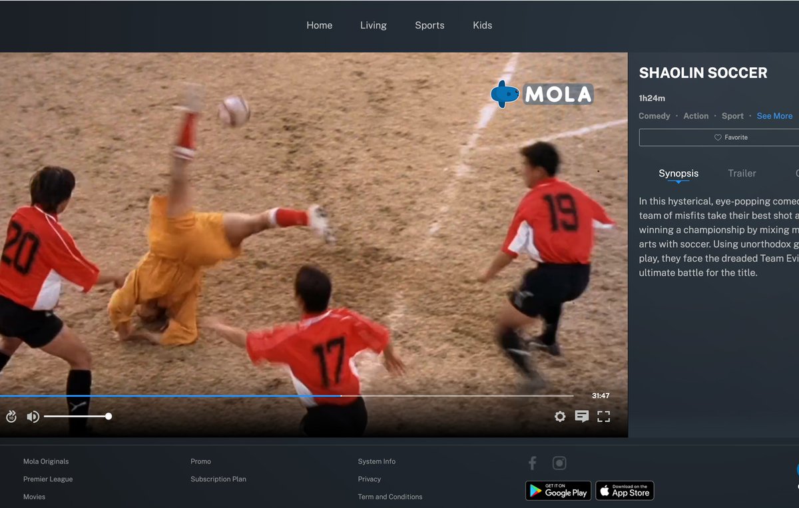
Task: Navigate to the Kids section
Action: [483, 25]
